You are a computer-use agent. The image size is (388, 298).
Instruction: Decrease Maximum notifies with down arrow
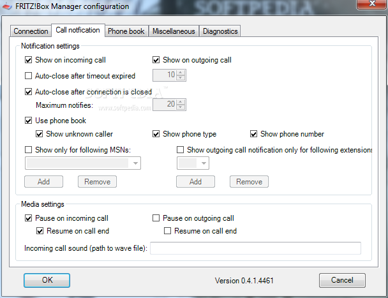tap(181, 107)
